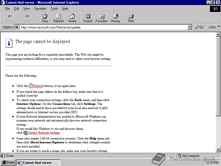Open the Tools menu
221x166 pixels.
(x=54, y=9)
